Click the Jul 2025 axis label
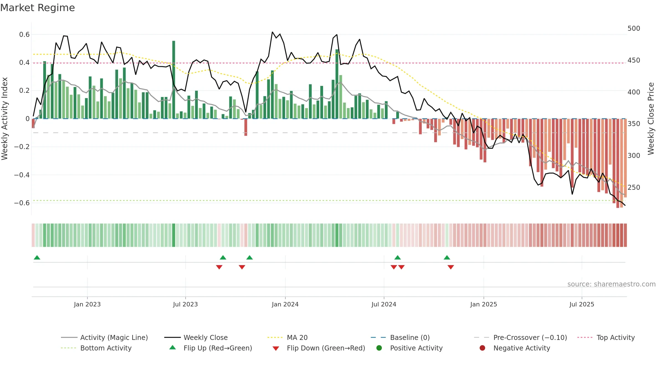Image resolution: width=665 pixels, height=374 pixels. coord(582,304)
